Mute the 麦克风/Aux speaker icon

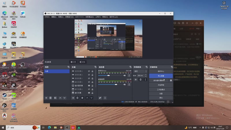[125, 75]
